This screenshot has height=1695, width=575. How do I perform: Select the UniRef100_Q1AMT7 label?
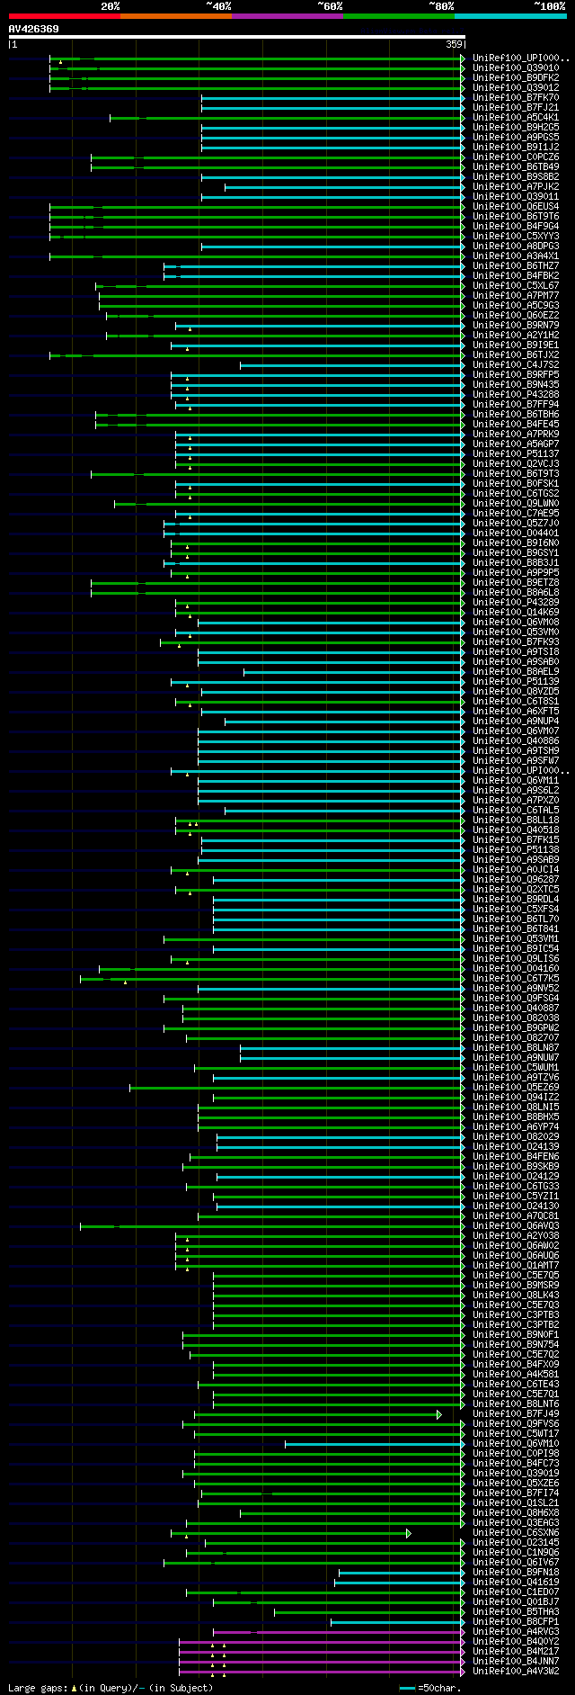pyautogui.click(x=516, y=1265)
